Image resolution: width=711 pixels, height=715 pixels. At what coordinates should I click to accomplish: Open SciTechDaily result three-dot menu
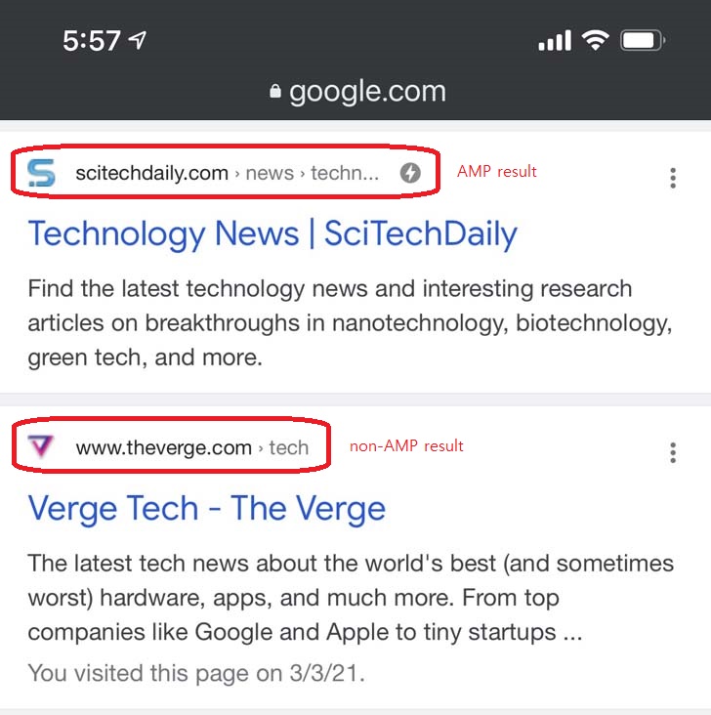pos(672,178)
